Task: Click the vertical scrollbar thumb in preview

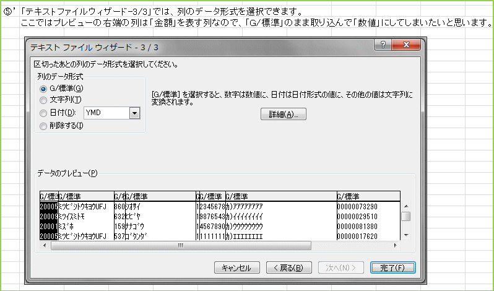Action: 407,216
